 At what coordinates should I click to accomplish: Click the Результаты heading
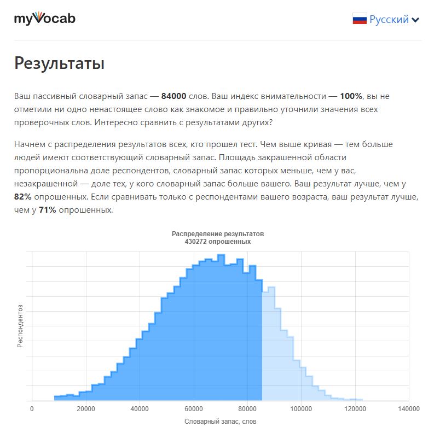point(60,63)
